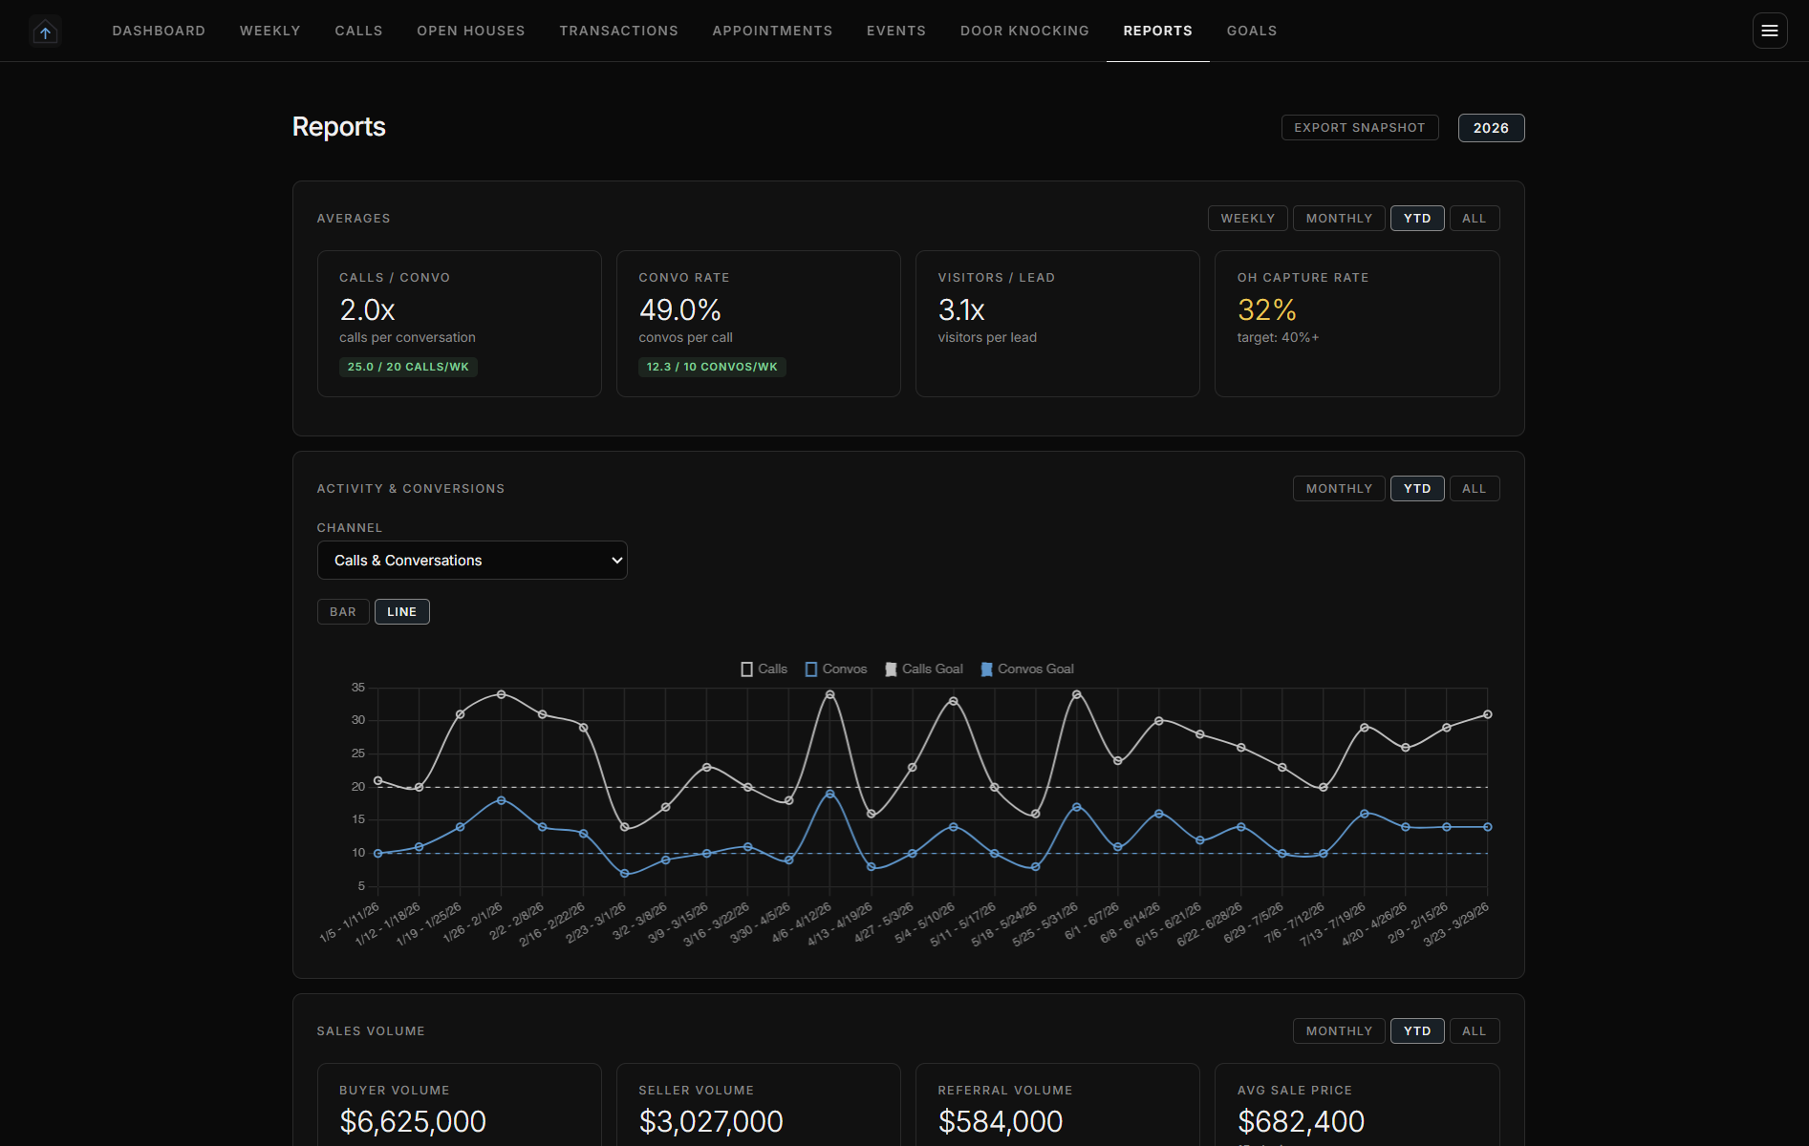Set Activity & Conversions range to YTD
This screenshot has width=1809, height=1146.
(1417, 489)
